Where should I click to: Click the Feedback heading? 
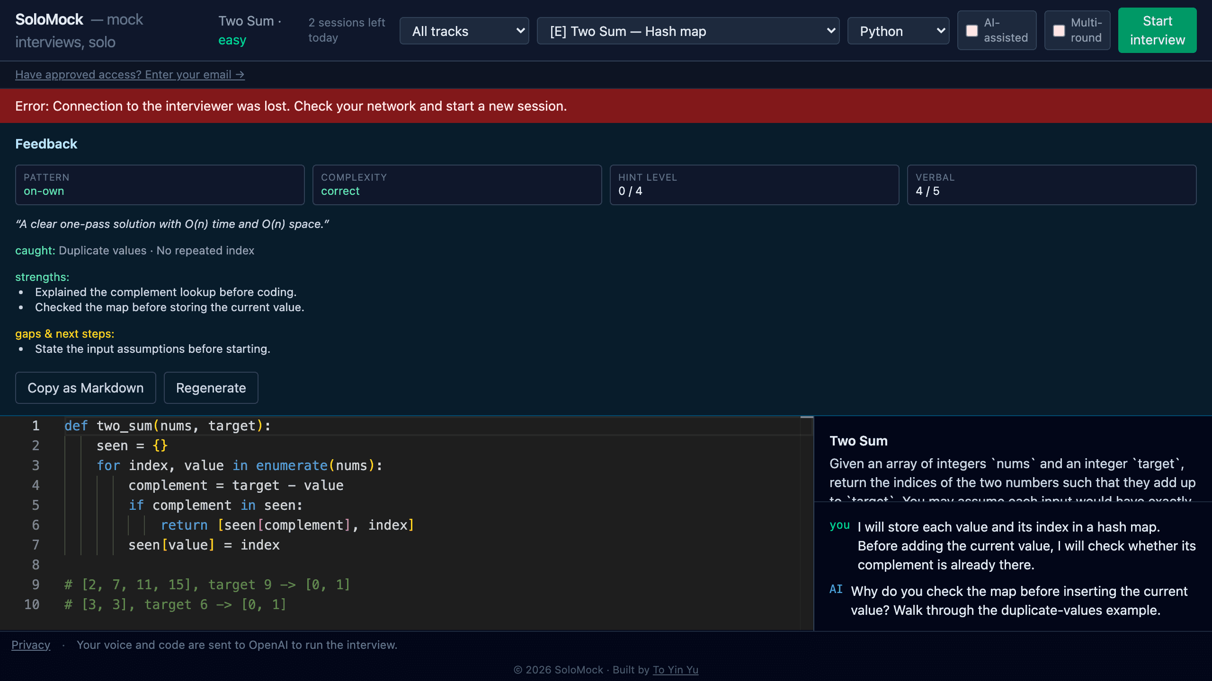tap(46, 144)
